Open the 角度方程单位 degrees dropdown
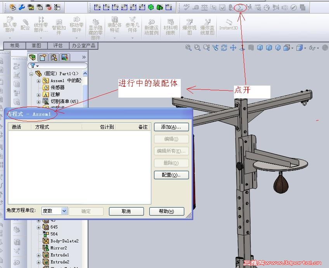Image resolution: width=329 pixels, height=268 pixels. 64,211
